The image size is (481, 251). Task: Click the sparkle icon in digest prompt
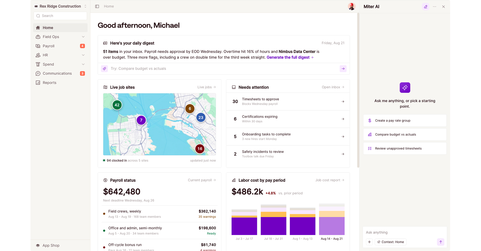(x=105, y=69)
